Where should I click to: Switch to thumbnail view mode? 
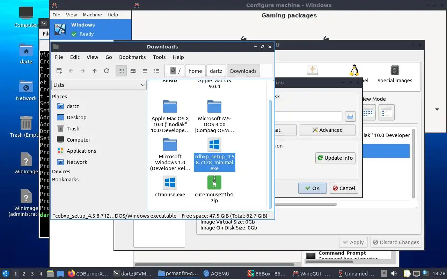click(133, 71)
